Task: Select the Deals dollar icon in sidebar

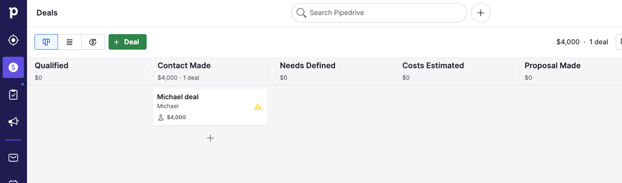Action: tap(13, 67)
